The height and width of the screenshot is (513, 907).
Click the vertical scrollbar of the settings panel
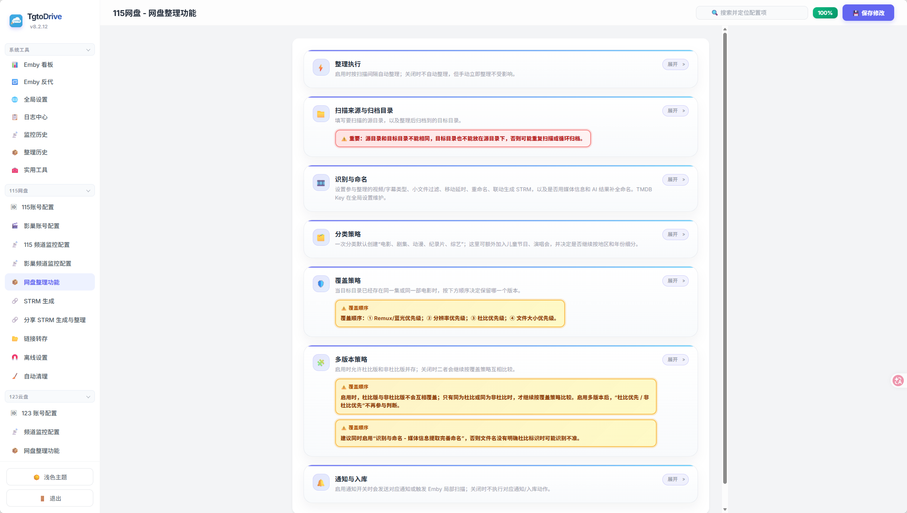click(725, 258)
